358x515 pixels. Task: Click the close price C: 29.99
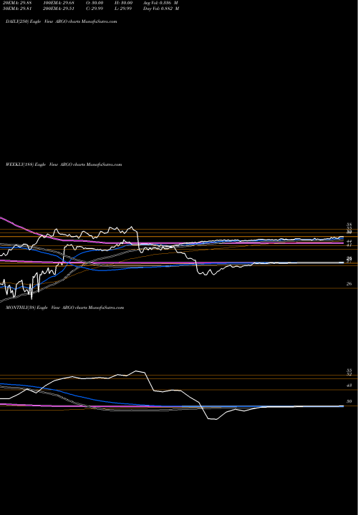tap(96, 9)
